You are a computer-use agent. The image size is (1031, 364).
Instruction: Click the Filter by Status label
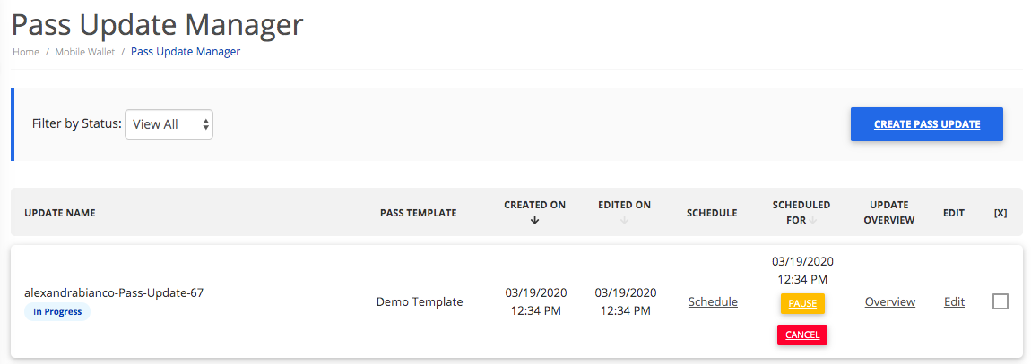pyautogui.click(x=77, y=124)
